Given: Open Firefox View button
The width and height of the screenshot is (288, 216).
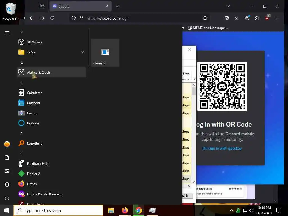Looking at the screenshot, I should (42, 6).
